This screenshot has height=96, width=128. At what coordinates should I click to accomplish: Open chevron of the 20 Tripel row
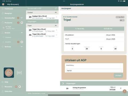pos(57,30)
